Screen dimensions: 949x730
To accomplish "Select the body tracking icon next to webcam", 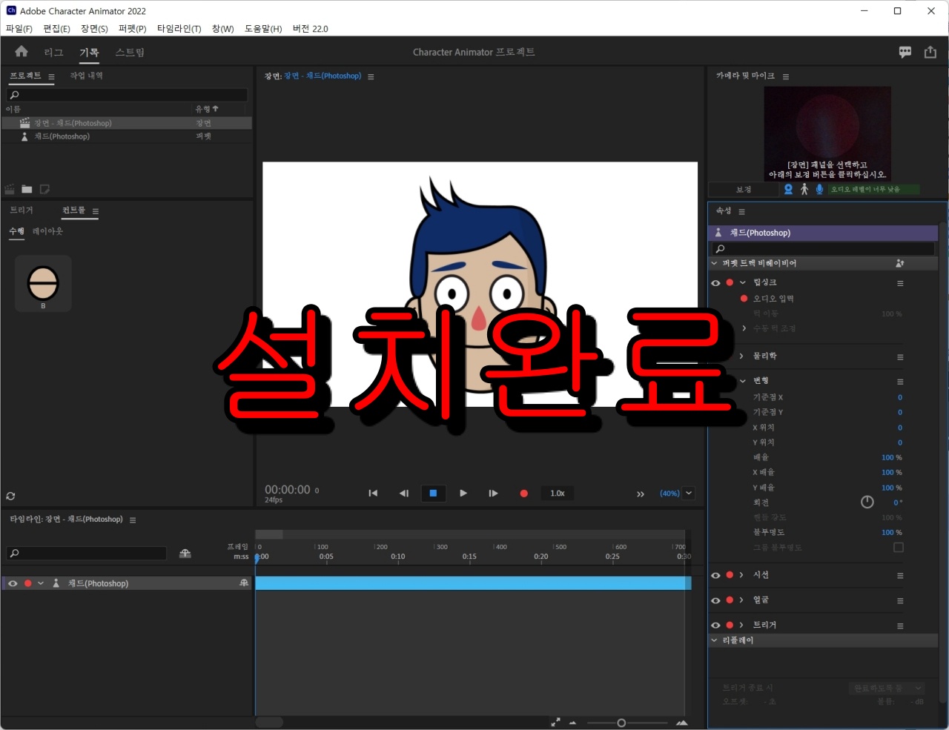I will point(804,189).
